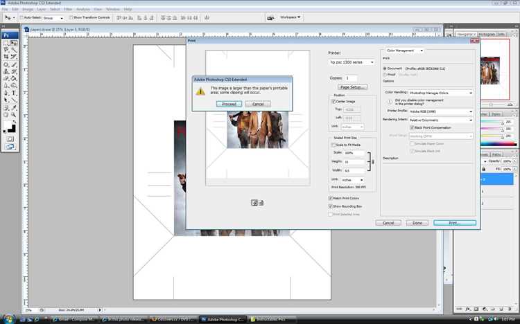Click the black color swatch in the toolbox
This screenshot has width=520, height=324.
tap(12, 128)
